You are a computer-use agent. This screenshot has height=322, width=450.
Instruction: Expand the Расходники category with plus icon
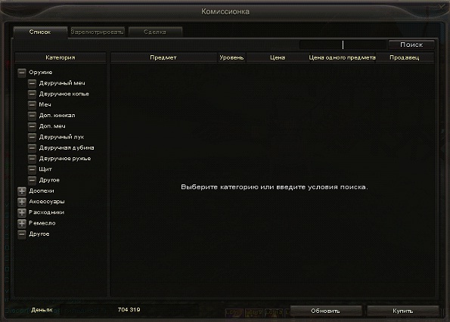(x=22, y=212)
